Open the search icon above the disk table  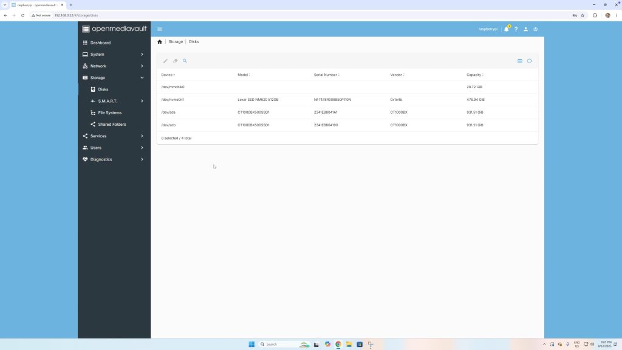pyautogui.click(x=185, y=61)
